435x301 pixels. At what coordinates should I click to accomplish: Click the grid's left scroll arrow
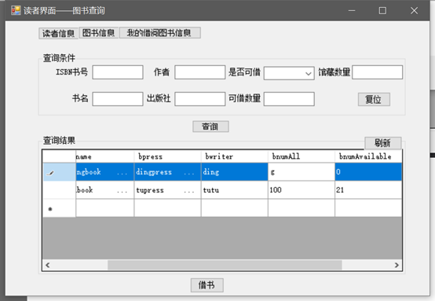[47, 265]
